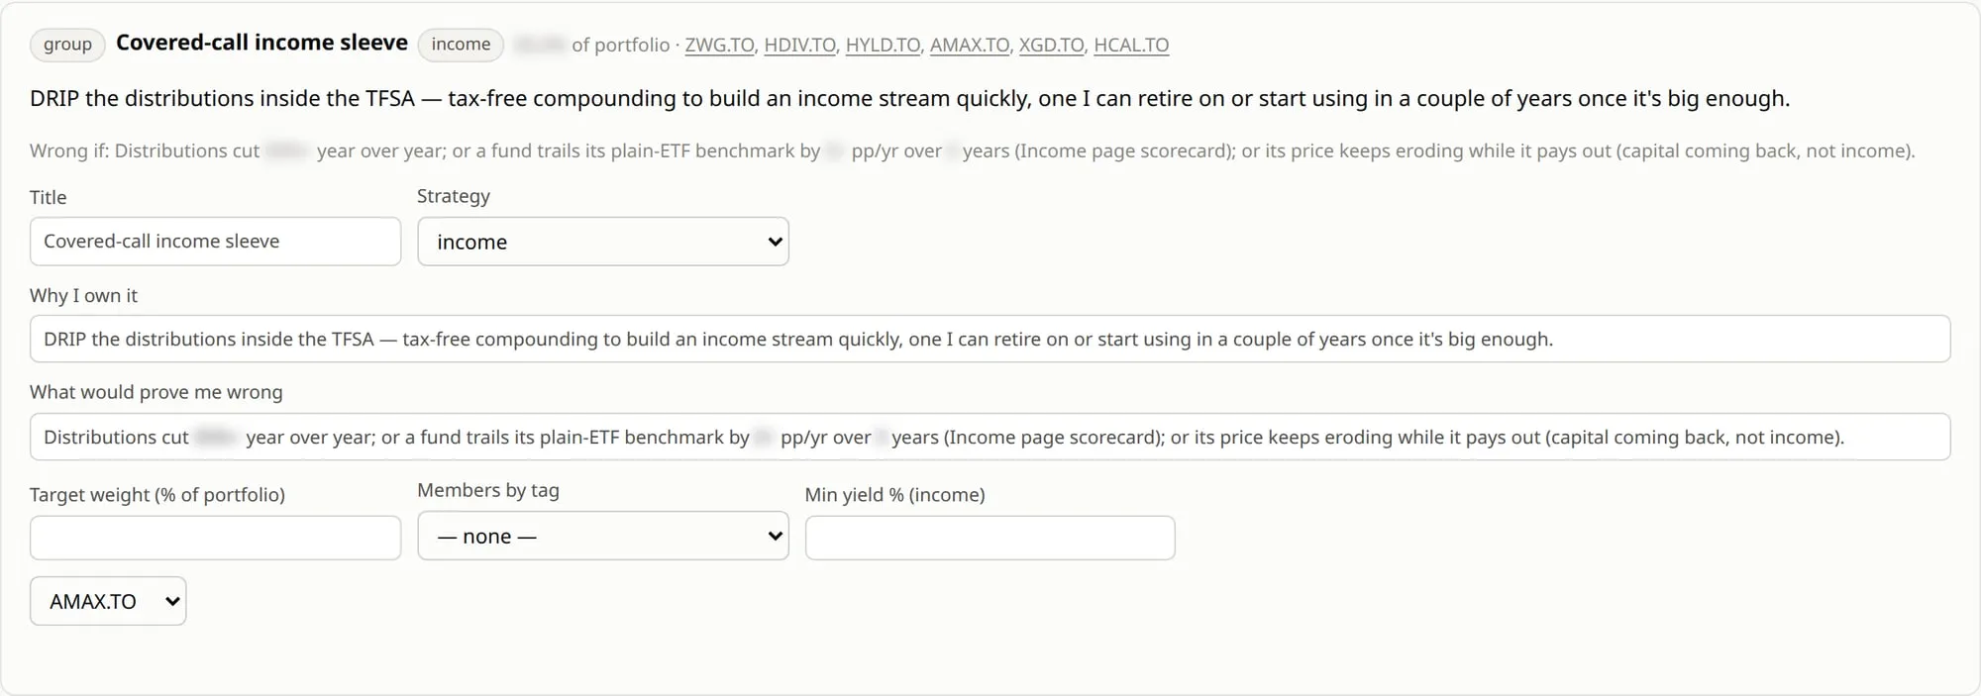
Task: Open the AMAX.TO member selector dropdown
Action: [x=108, y=601]
